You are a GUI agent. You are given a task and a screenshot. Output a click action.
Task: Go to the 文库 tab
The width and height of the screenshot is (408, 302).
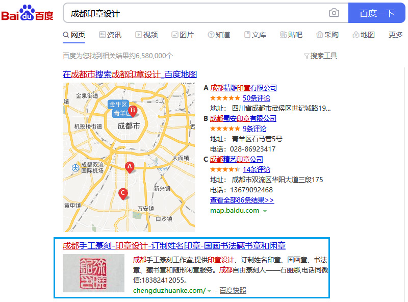coord(255,35)
